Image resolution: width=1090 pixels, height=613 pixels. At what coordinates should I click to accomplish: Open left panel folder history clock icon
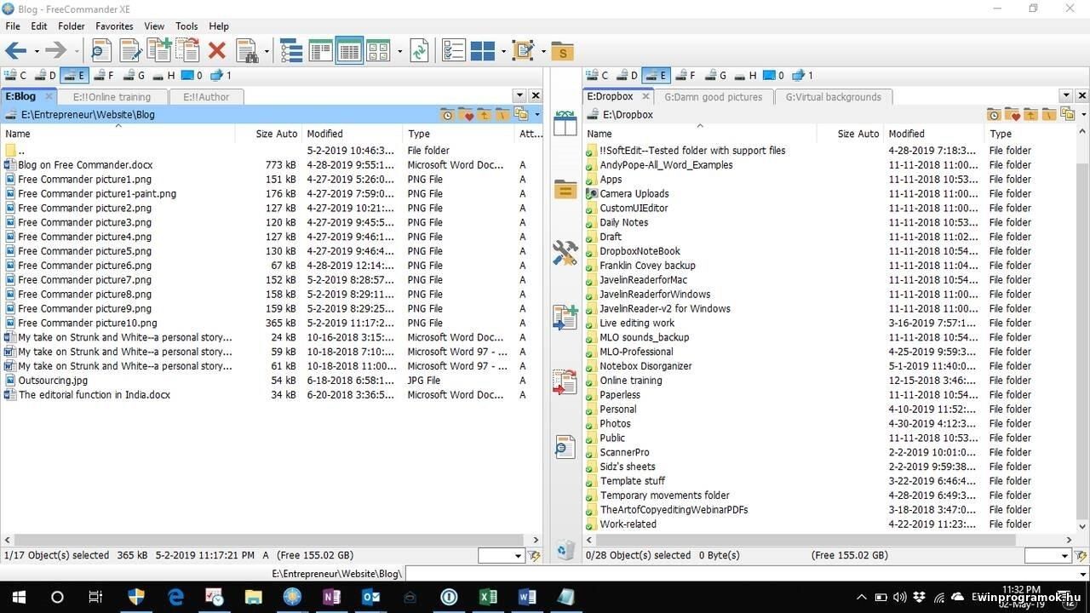447,114
